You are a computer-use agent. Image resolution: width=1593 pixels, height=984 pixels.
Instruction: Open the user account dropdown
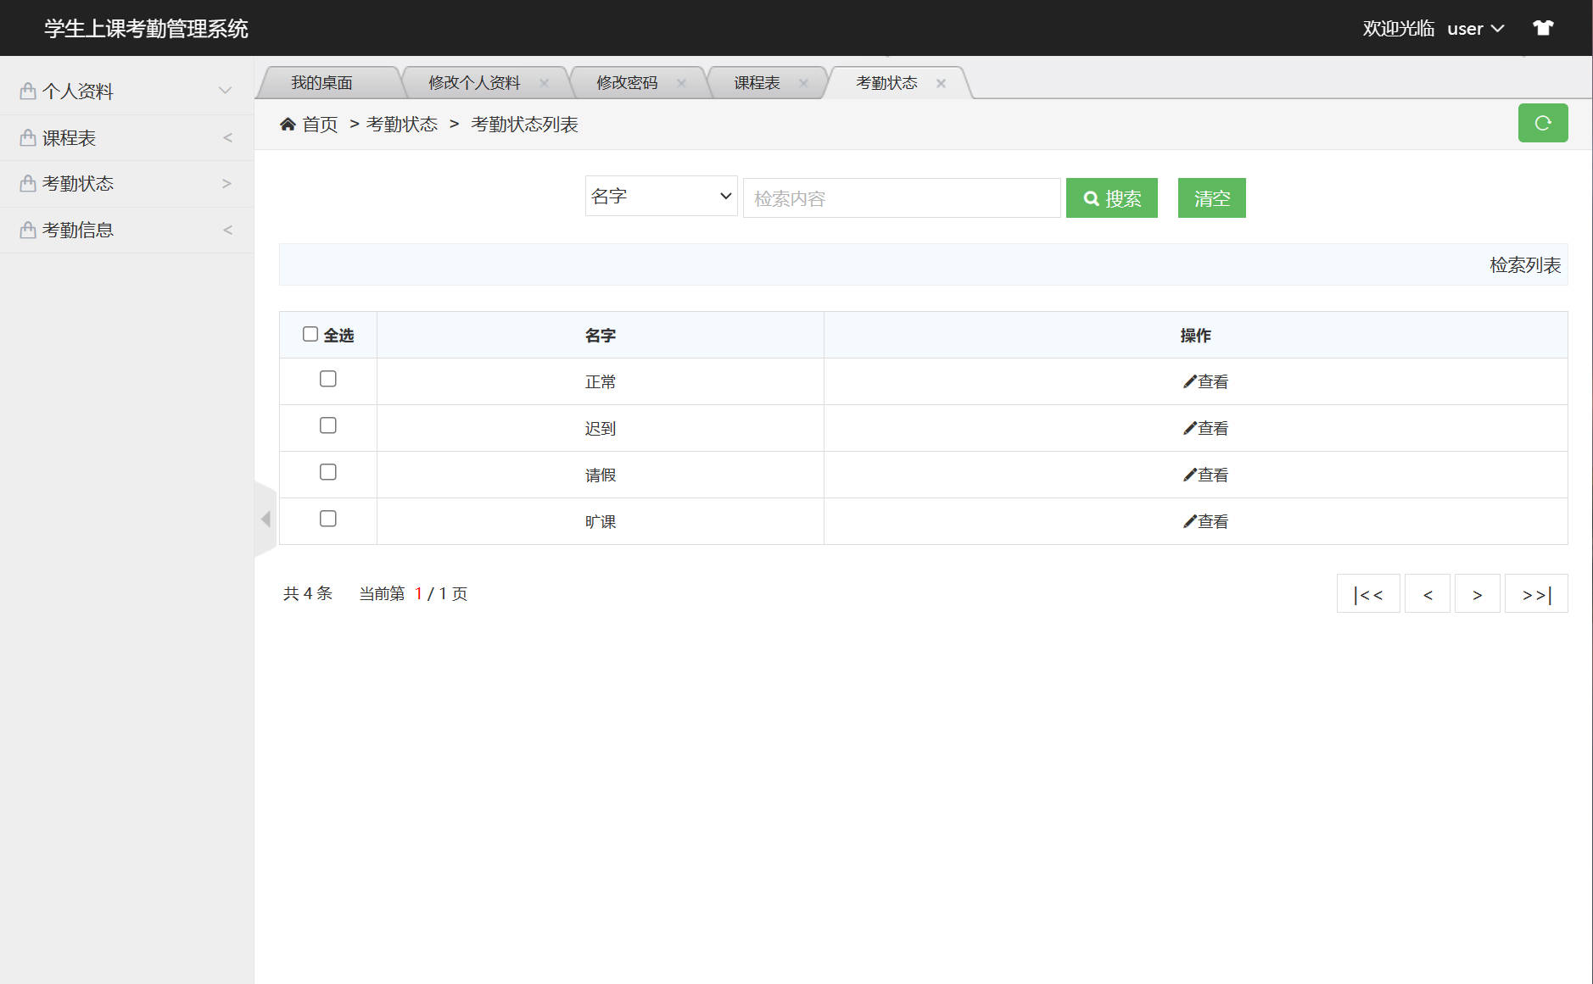pos(1476,28)
